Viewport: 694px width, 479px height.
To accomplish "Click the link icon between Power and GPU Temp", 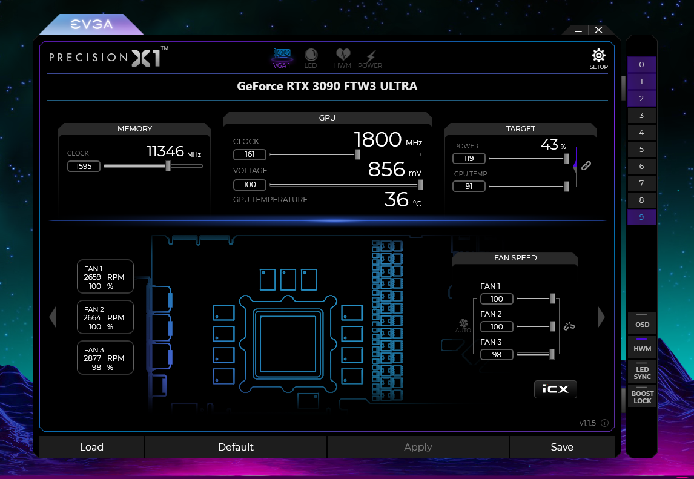I will [x=586, y=165].
